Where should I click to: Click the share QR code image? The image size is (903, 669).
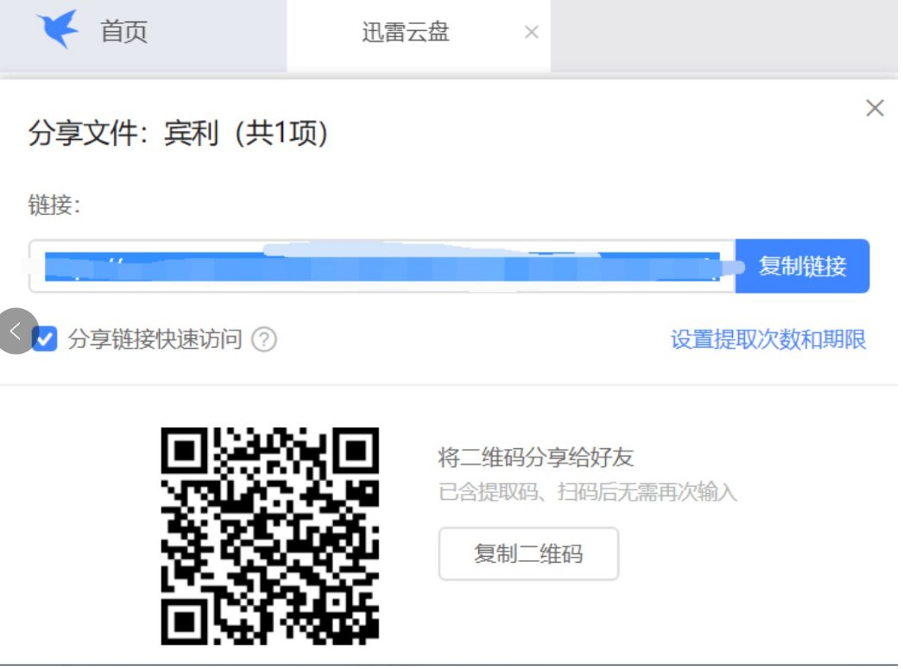pyautogui.click(x=269, y=536)
